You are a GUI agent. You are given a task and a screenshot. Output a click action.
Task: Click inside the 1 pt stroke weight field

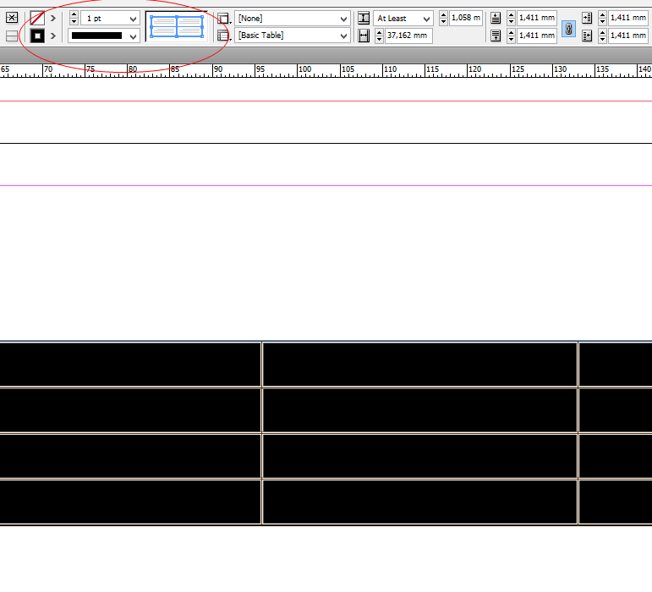104,19
